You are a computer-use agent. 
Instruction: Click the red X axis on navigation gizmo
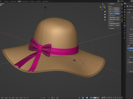105,8
